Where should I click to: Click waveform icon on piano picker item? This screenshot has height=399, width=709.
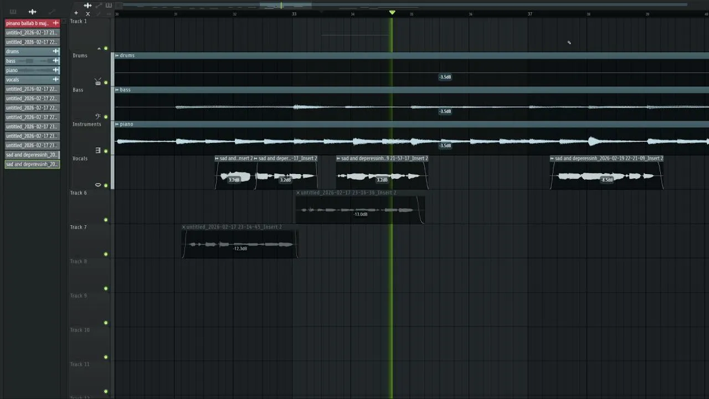pos(55,70)
